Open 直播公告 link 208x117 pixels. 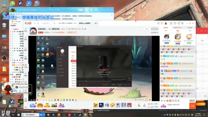155,32
